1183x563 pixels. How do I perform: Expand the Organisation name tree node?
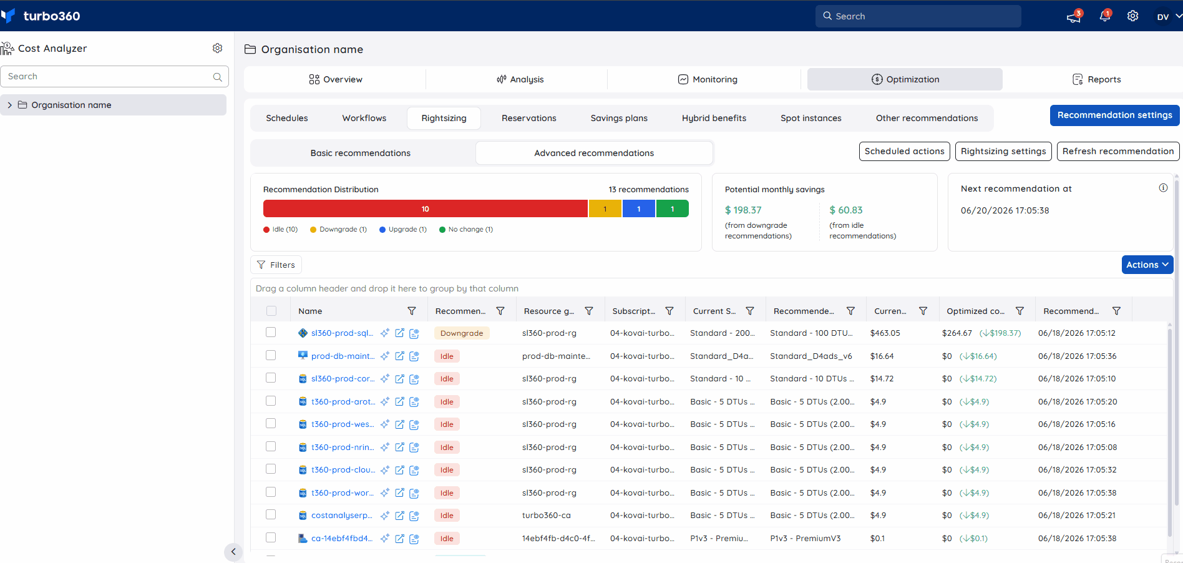point(9,105)
